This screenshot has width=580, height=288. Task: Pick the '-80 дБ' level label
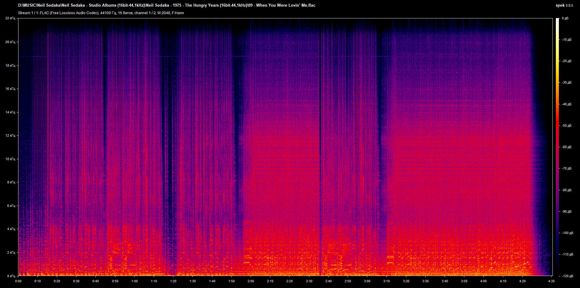567,190
